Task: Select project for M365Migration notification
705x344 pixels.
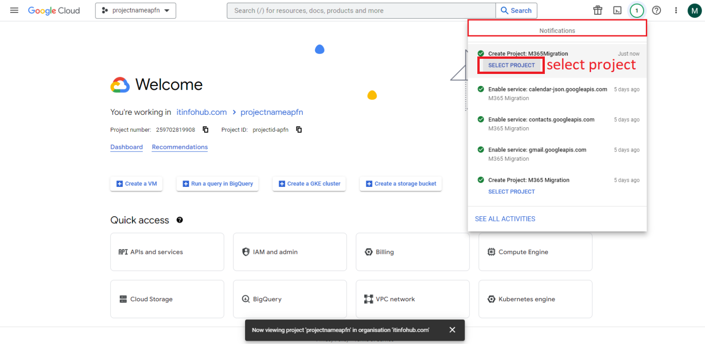Action: 511,65
